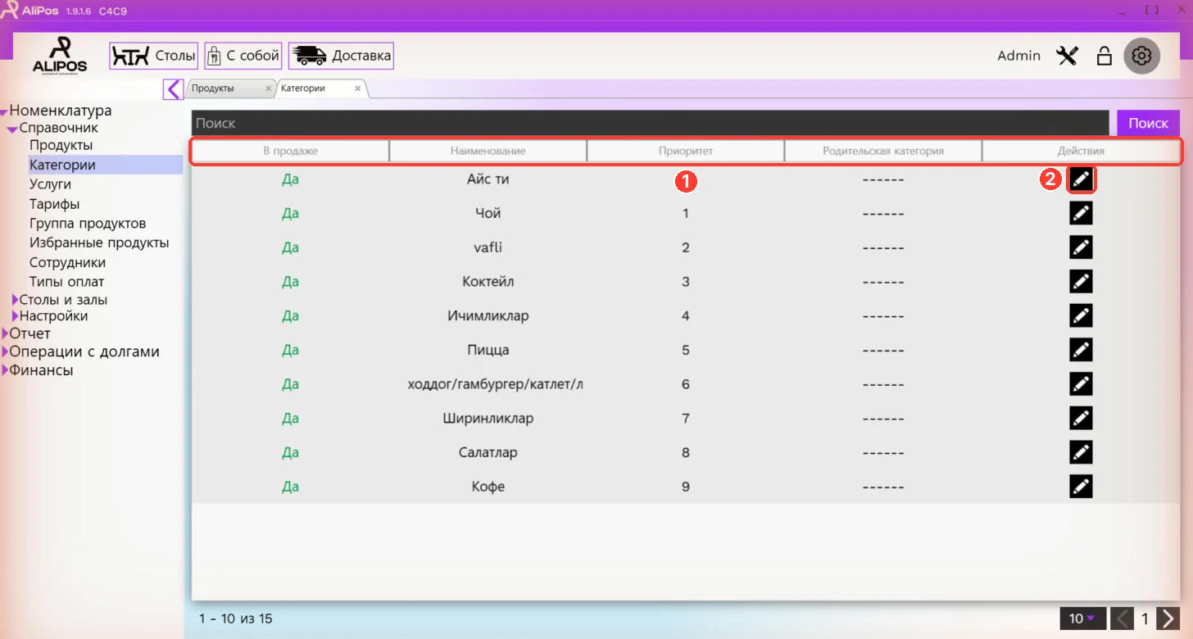The height and width of the screenshot is (639, 1193).
Task: Edit the Салатлар category with pencil
Action: 1081,452
